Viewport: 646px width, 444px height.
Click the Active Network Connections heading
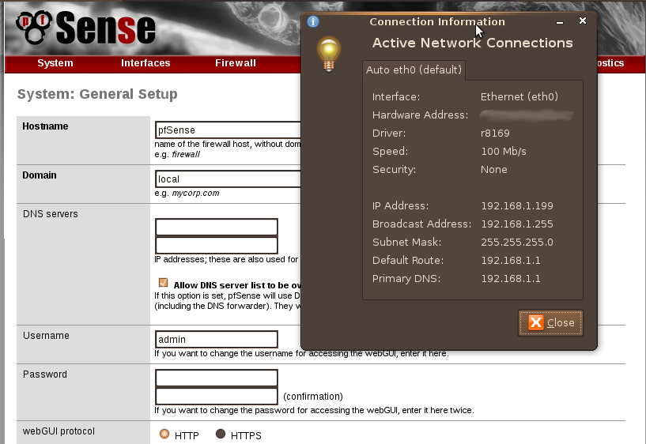[473, 43]
